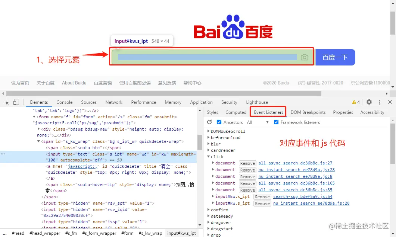Viewport: 396px width, 237px height.
Task: Open the Properties pane
Action: (x=343, y=112)
